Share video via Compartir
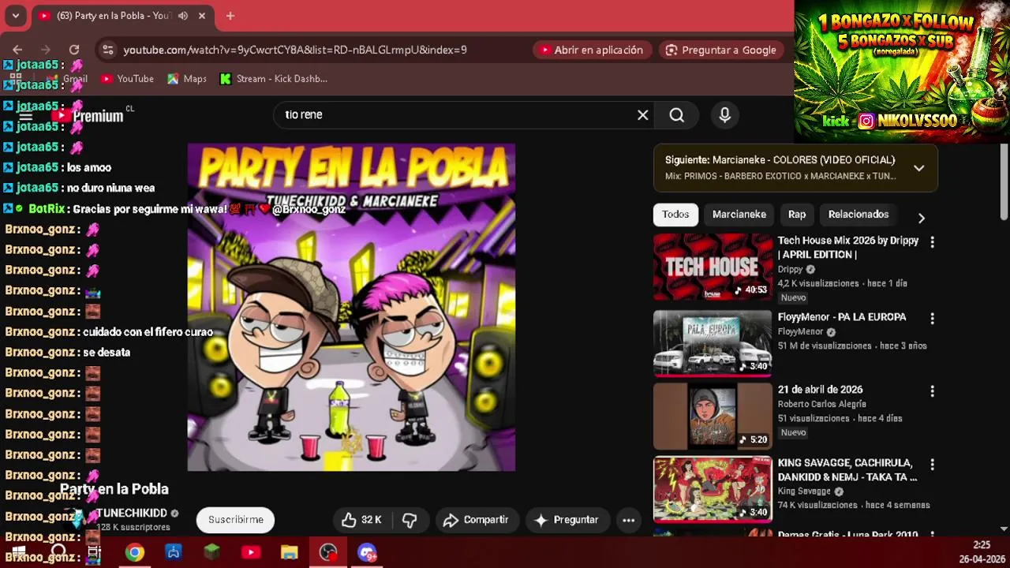The height and width of the screenshot is (568, 1010). point(476,520)
